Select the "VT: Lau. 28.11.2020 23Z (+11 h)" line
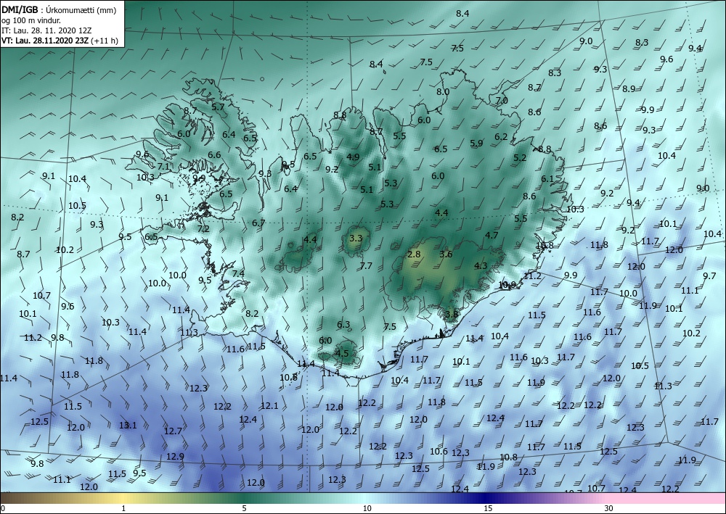The height and width of the screenshot is (514, 726). click(60, 41)
